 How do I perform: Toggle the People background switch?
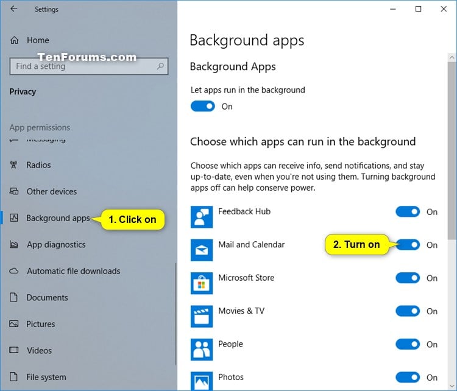point(408,344)
